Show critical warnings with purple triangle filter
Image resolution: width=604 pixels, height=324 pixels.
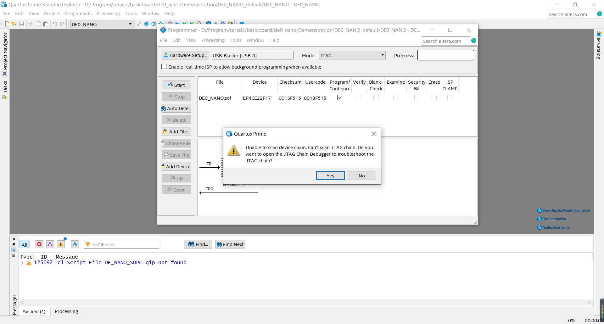coord(50,244)
